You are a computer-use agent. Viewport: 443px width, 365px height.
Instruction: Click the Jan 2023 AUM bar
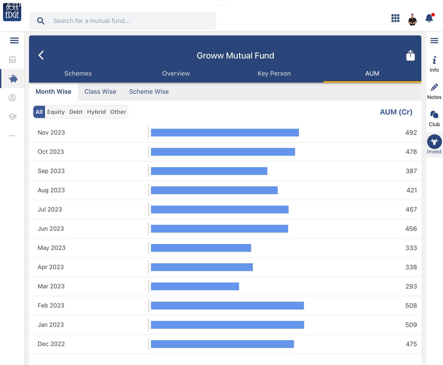pos(227,324)
